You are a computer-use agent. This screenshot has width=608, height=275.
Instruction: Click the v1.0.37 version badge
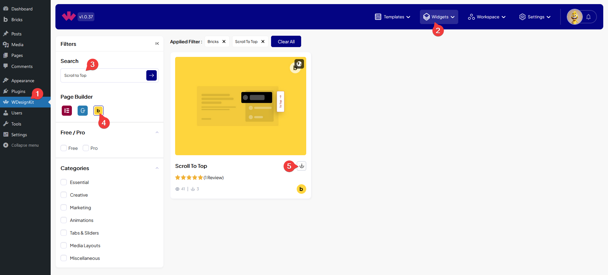(x=86, y=17)
